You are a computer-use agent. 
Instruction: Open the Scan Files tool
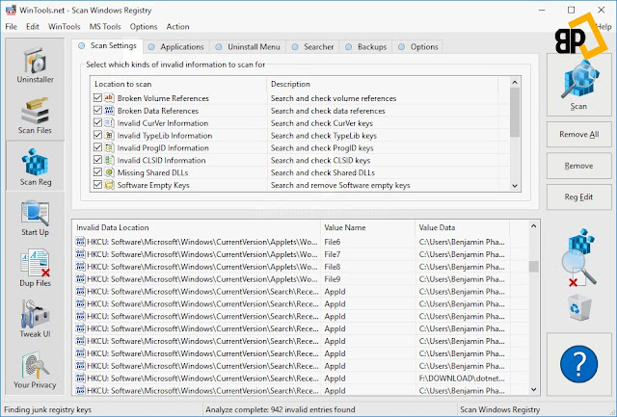pyautogui.click(x=35, y=116)
